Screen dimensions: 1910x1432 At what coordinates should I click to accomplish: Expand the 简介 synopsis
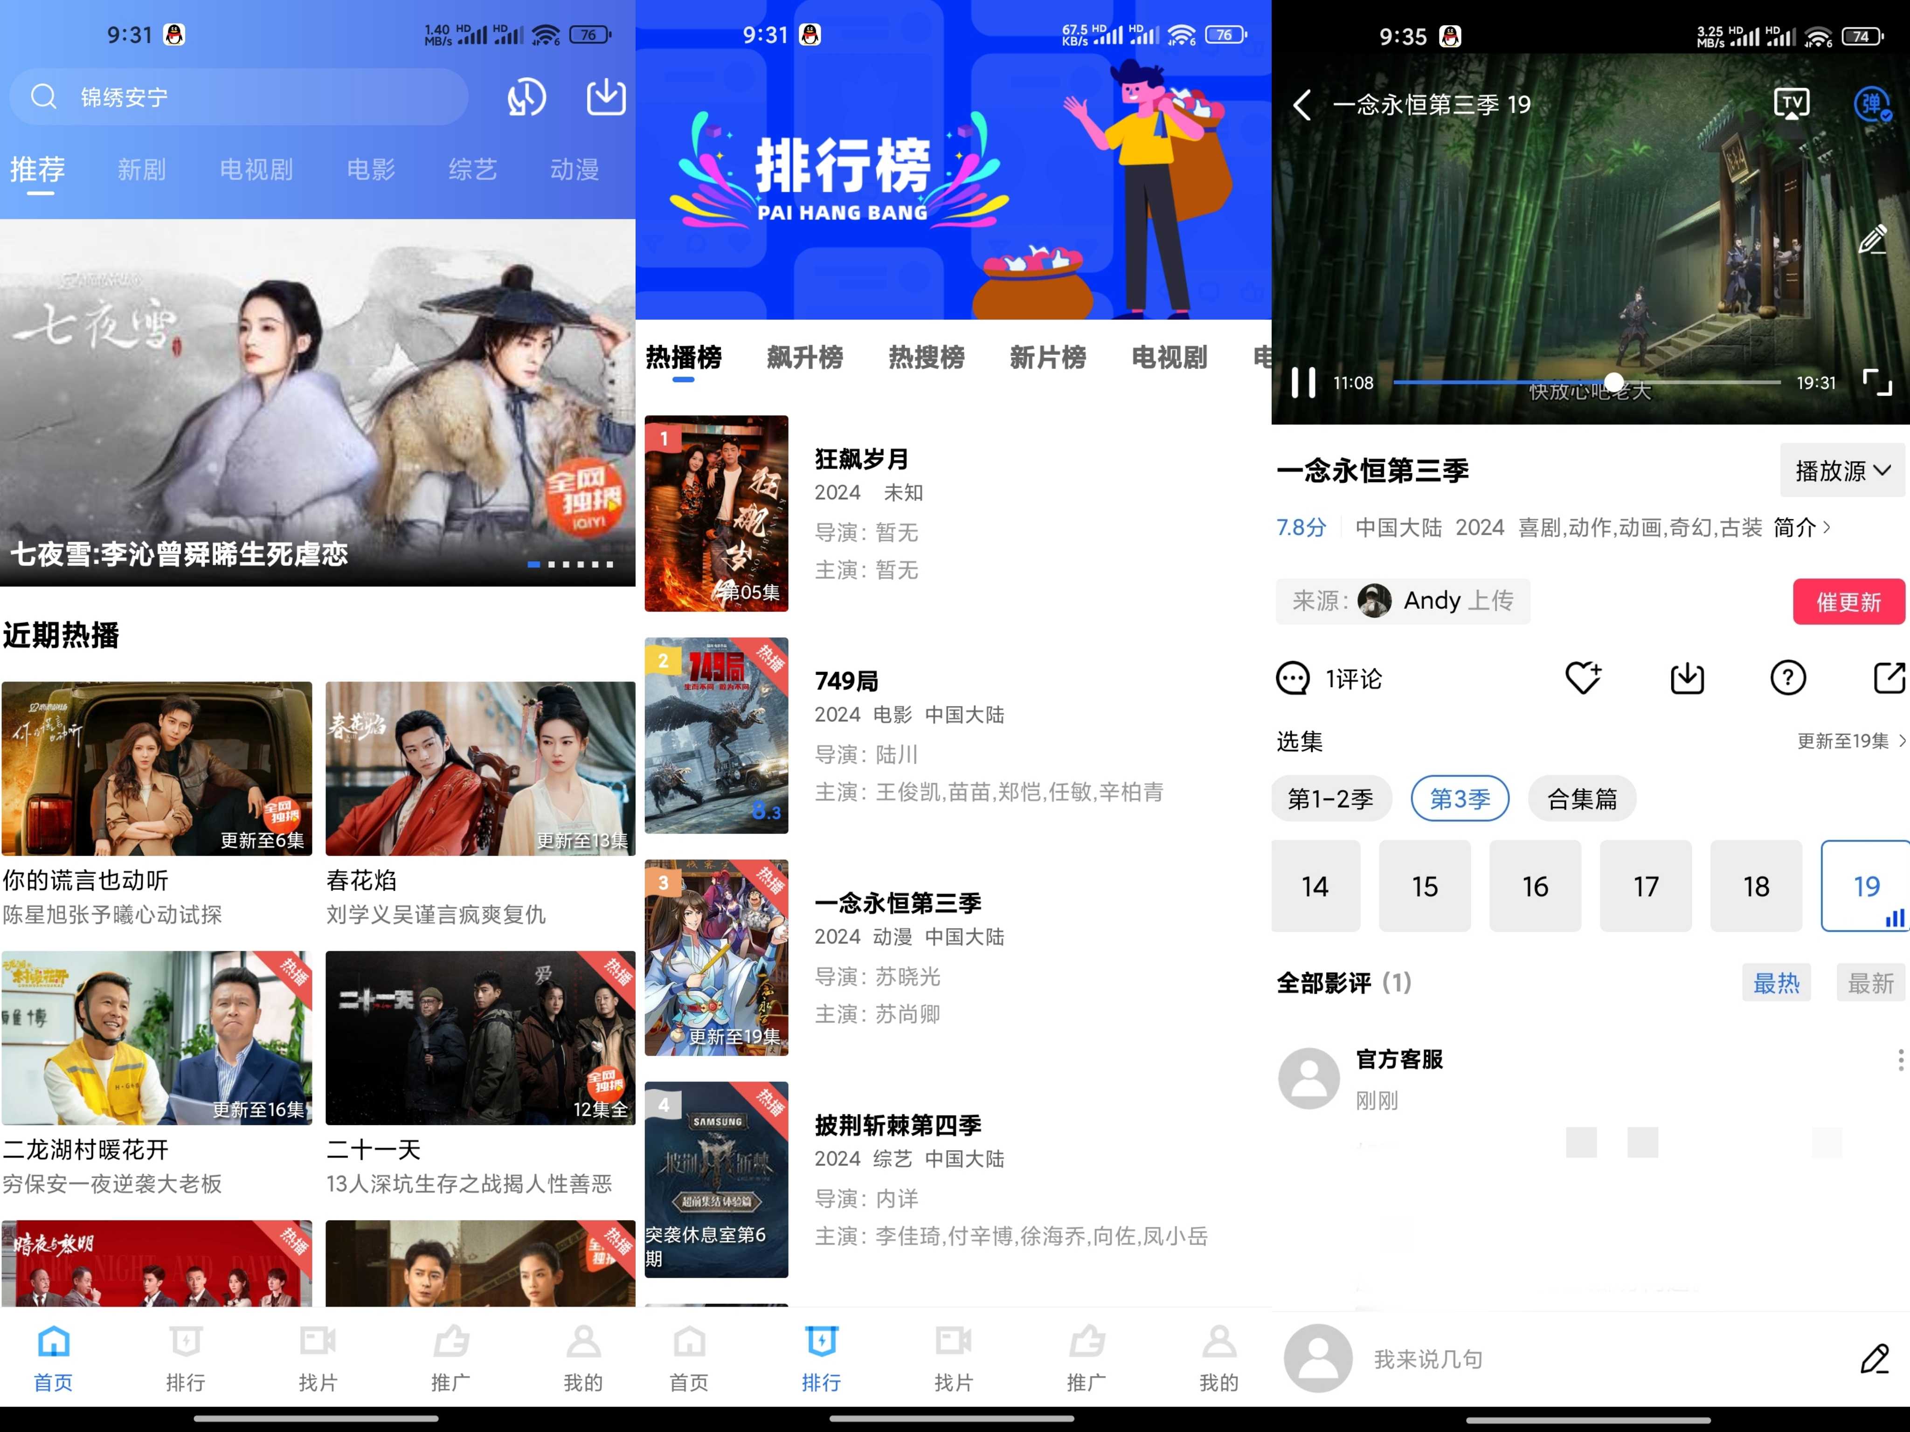pos(1802,527)
